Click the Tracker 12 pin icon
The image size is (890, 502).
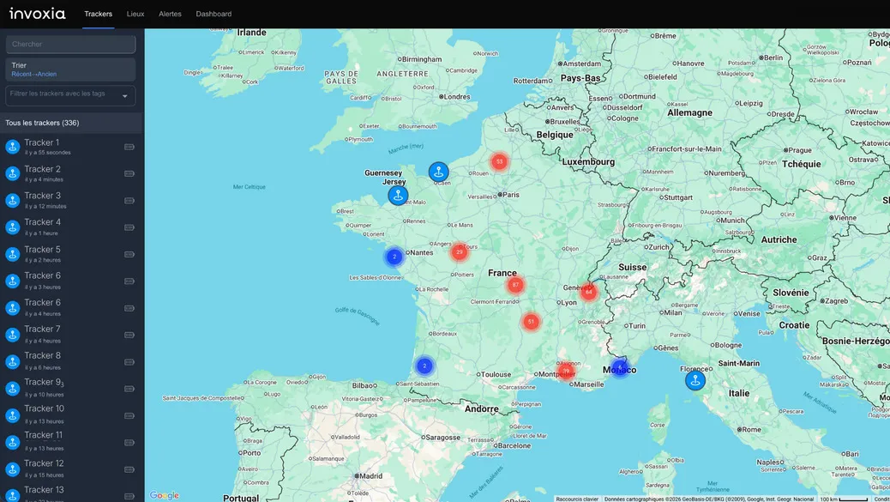coord(13,469)
